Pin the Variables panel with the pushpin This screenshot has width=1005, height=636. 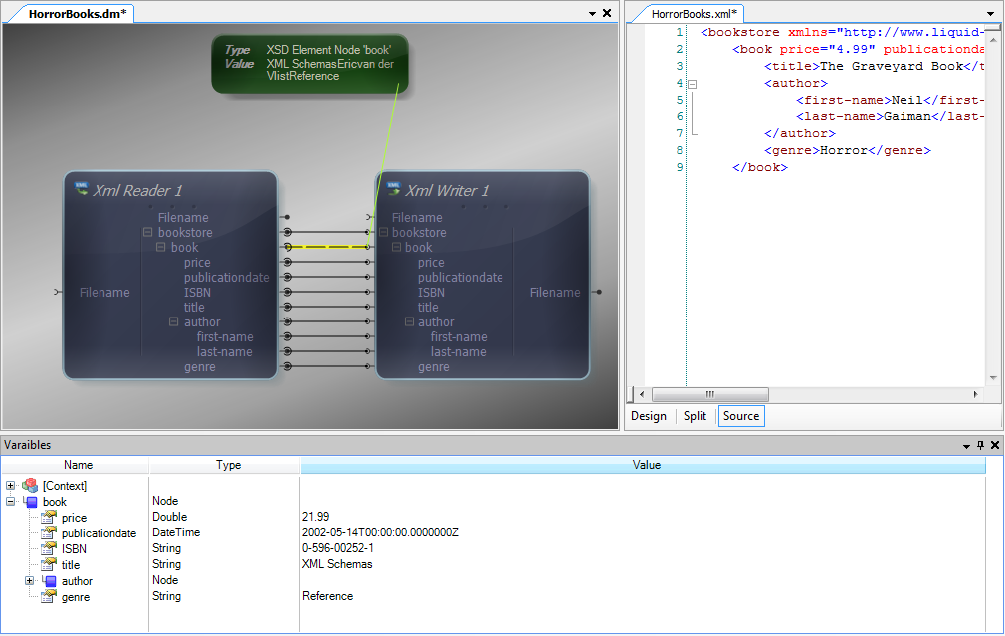(981, 445)
